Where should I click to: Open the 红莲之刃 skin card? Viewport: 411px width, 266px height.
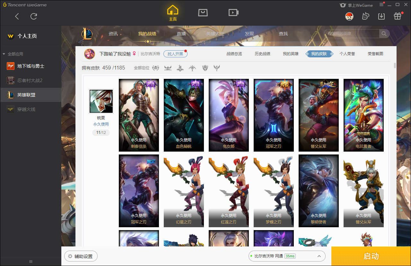229,191
